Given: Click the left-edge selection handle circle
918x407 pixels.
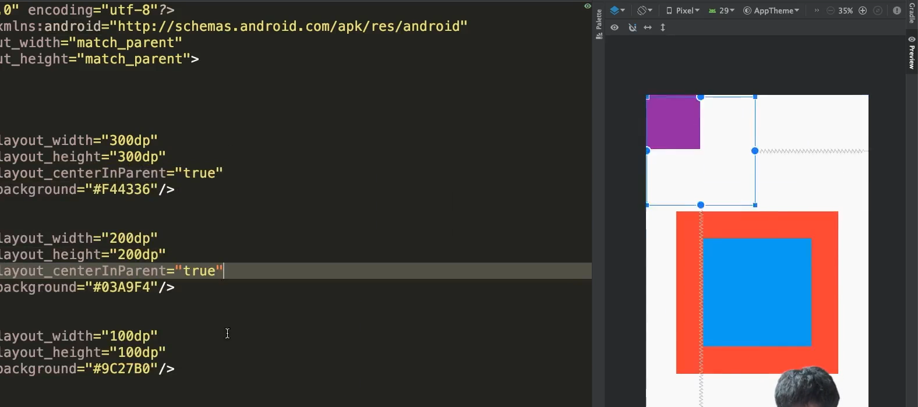Looking at the screenshot, I should click(x=648, y=151).
